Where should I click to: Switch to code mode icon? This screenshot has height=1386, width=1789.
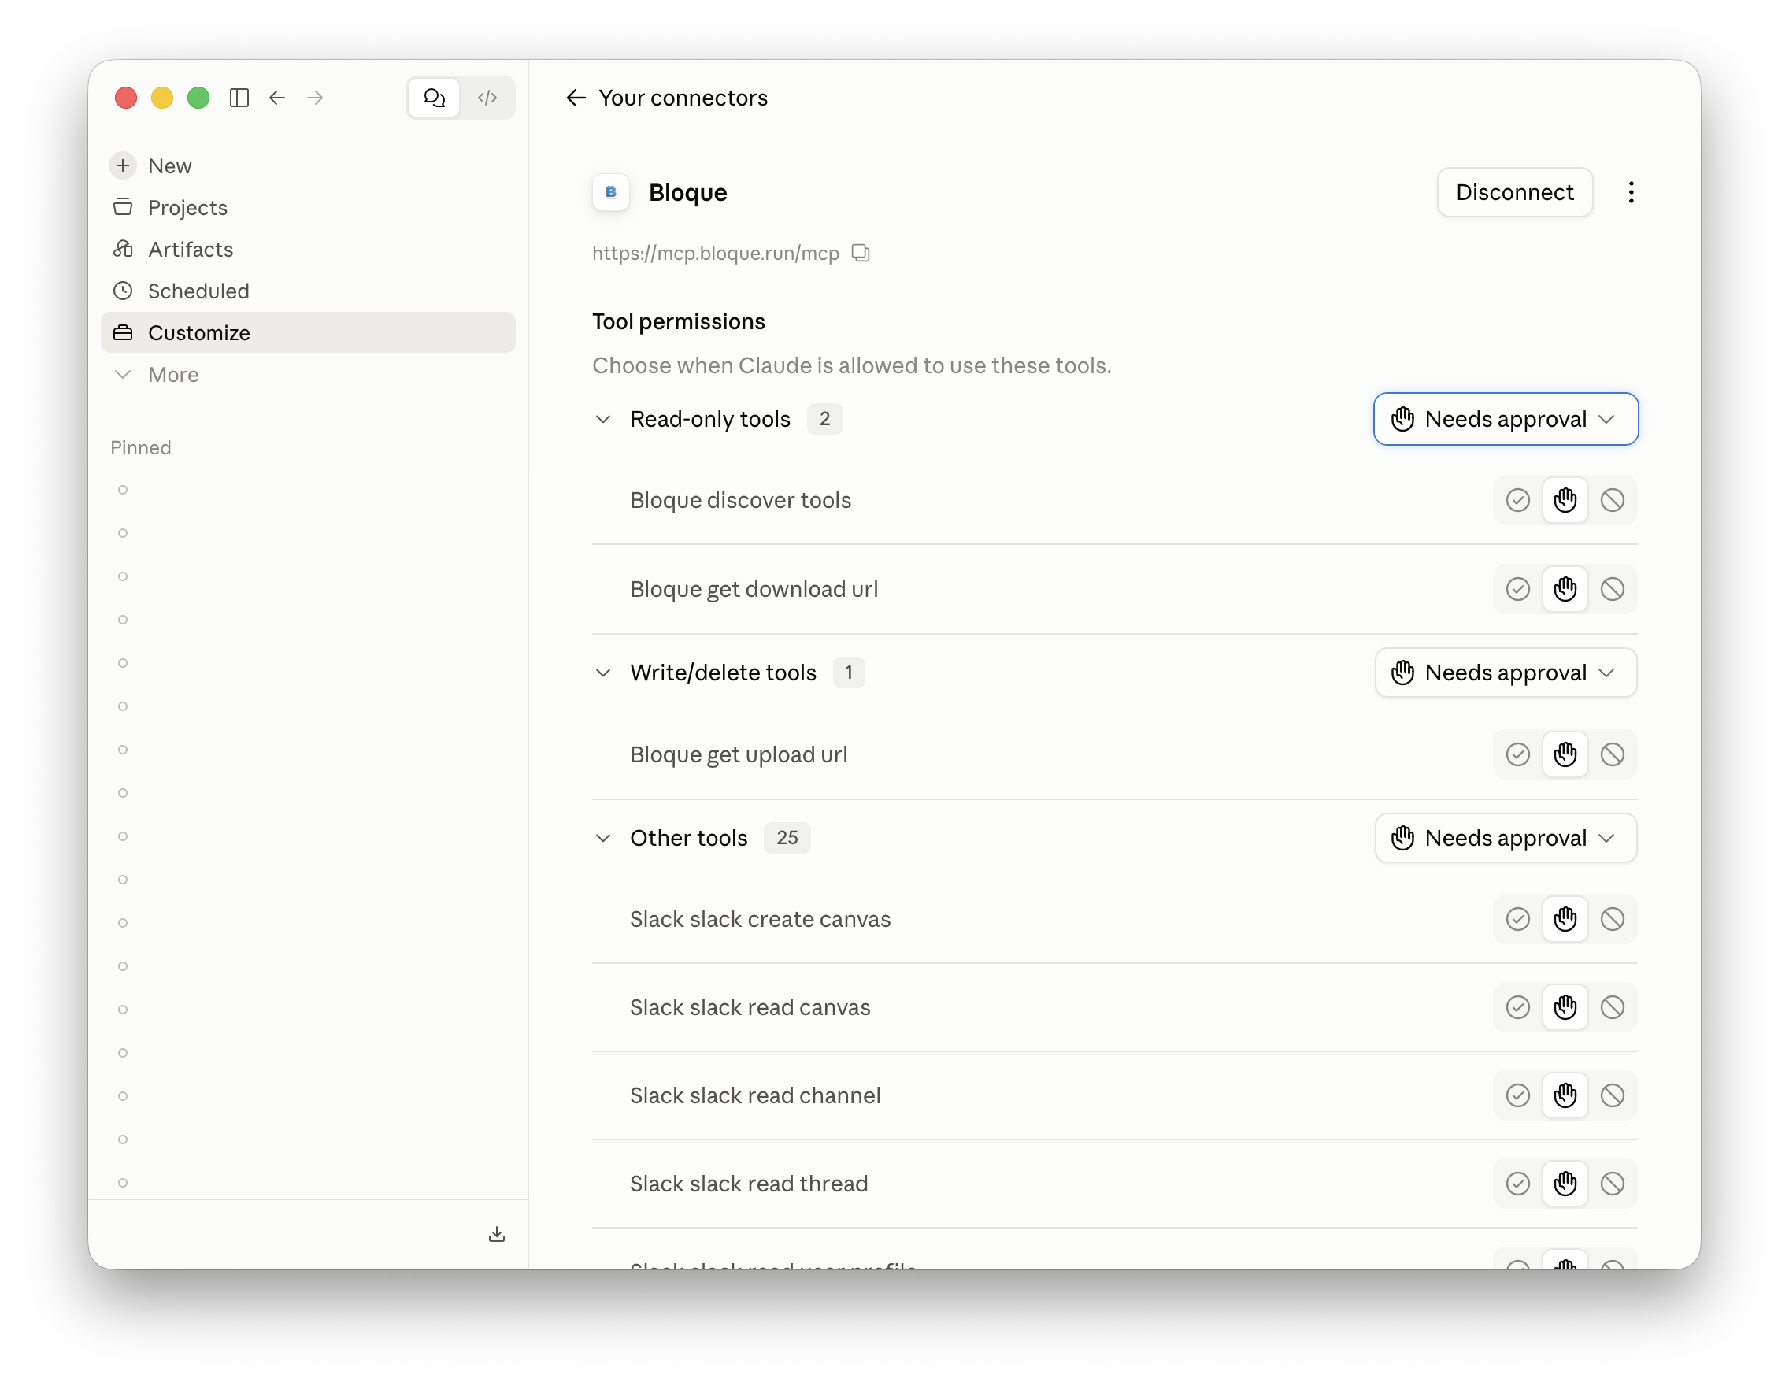(487, 98)
